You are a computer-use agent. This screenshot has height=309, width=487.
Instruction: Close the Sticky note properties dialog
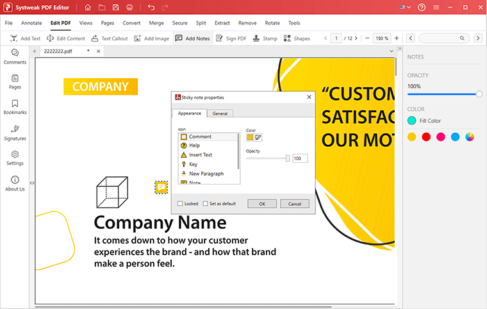coord(309,97)
